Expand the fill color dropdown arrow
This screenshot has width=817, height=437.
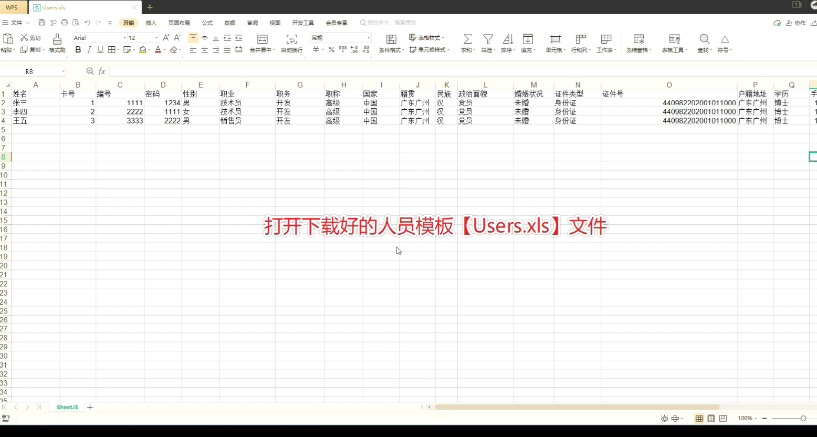[x=149, y=50]
